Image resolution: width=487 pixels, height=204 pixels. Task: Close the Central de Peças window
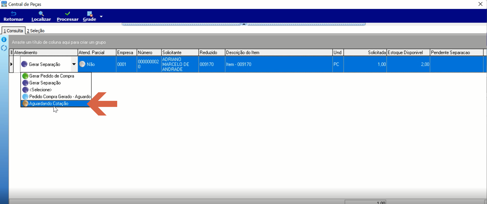480,4
